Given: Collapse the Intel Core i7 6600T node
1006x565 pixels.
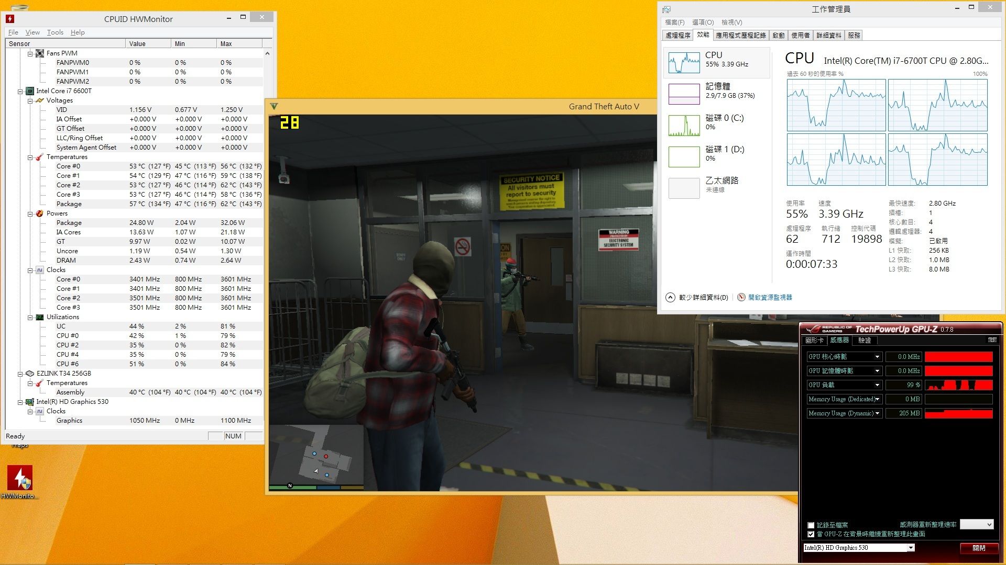Looking at the screenshot, I should pos(20,91).
